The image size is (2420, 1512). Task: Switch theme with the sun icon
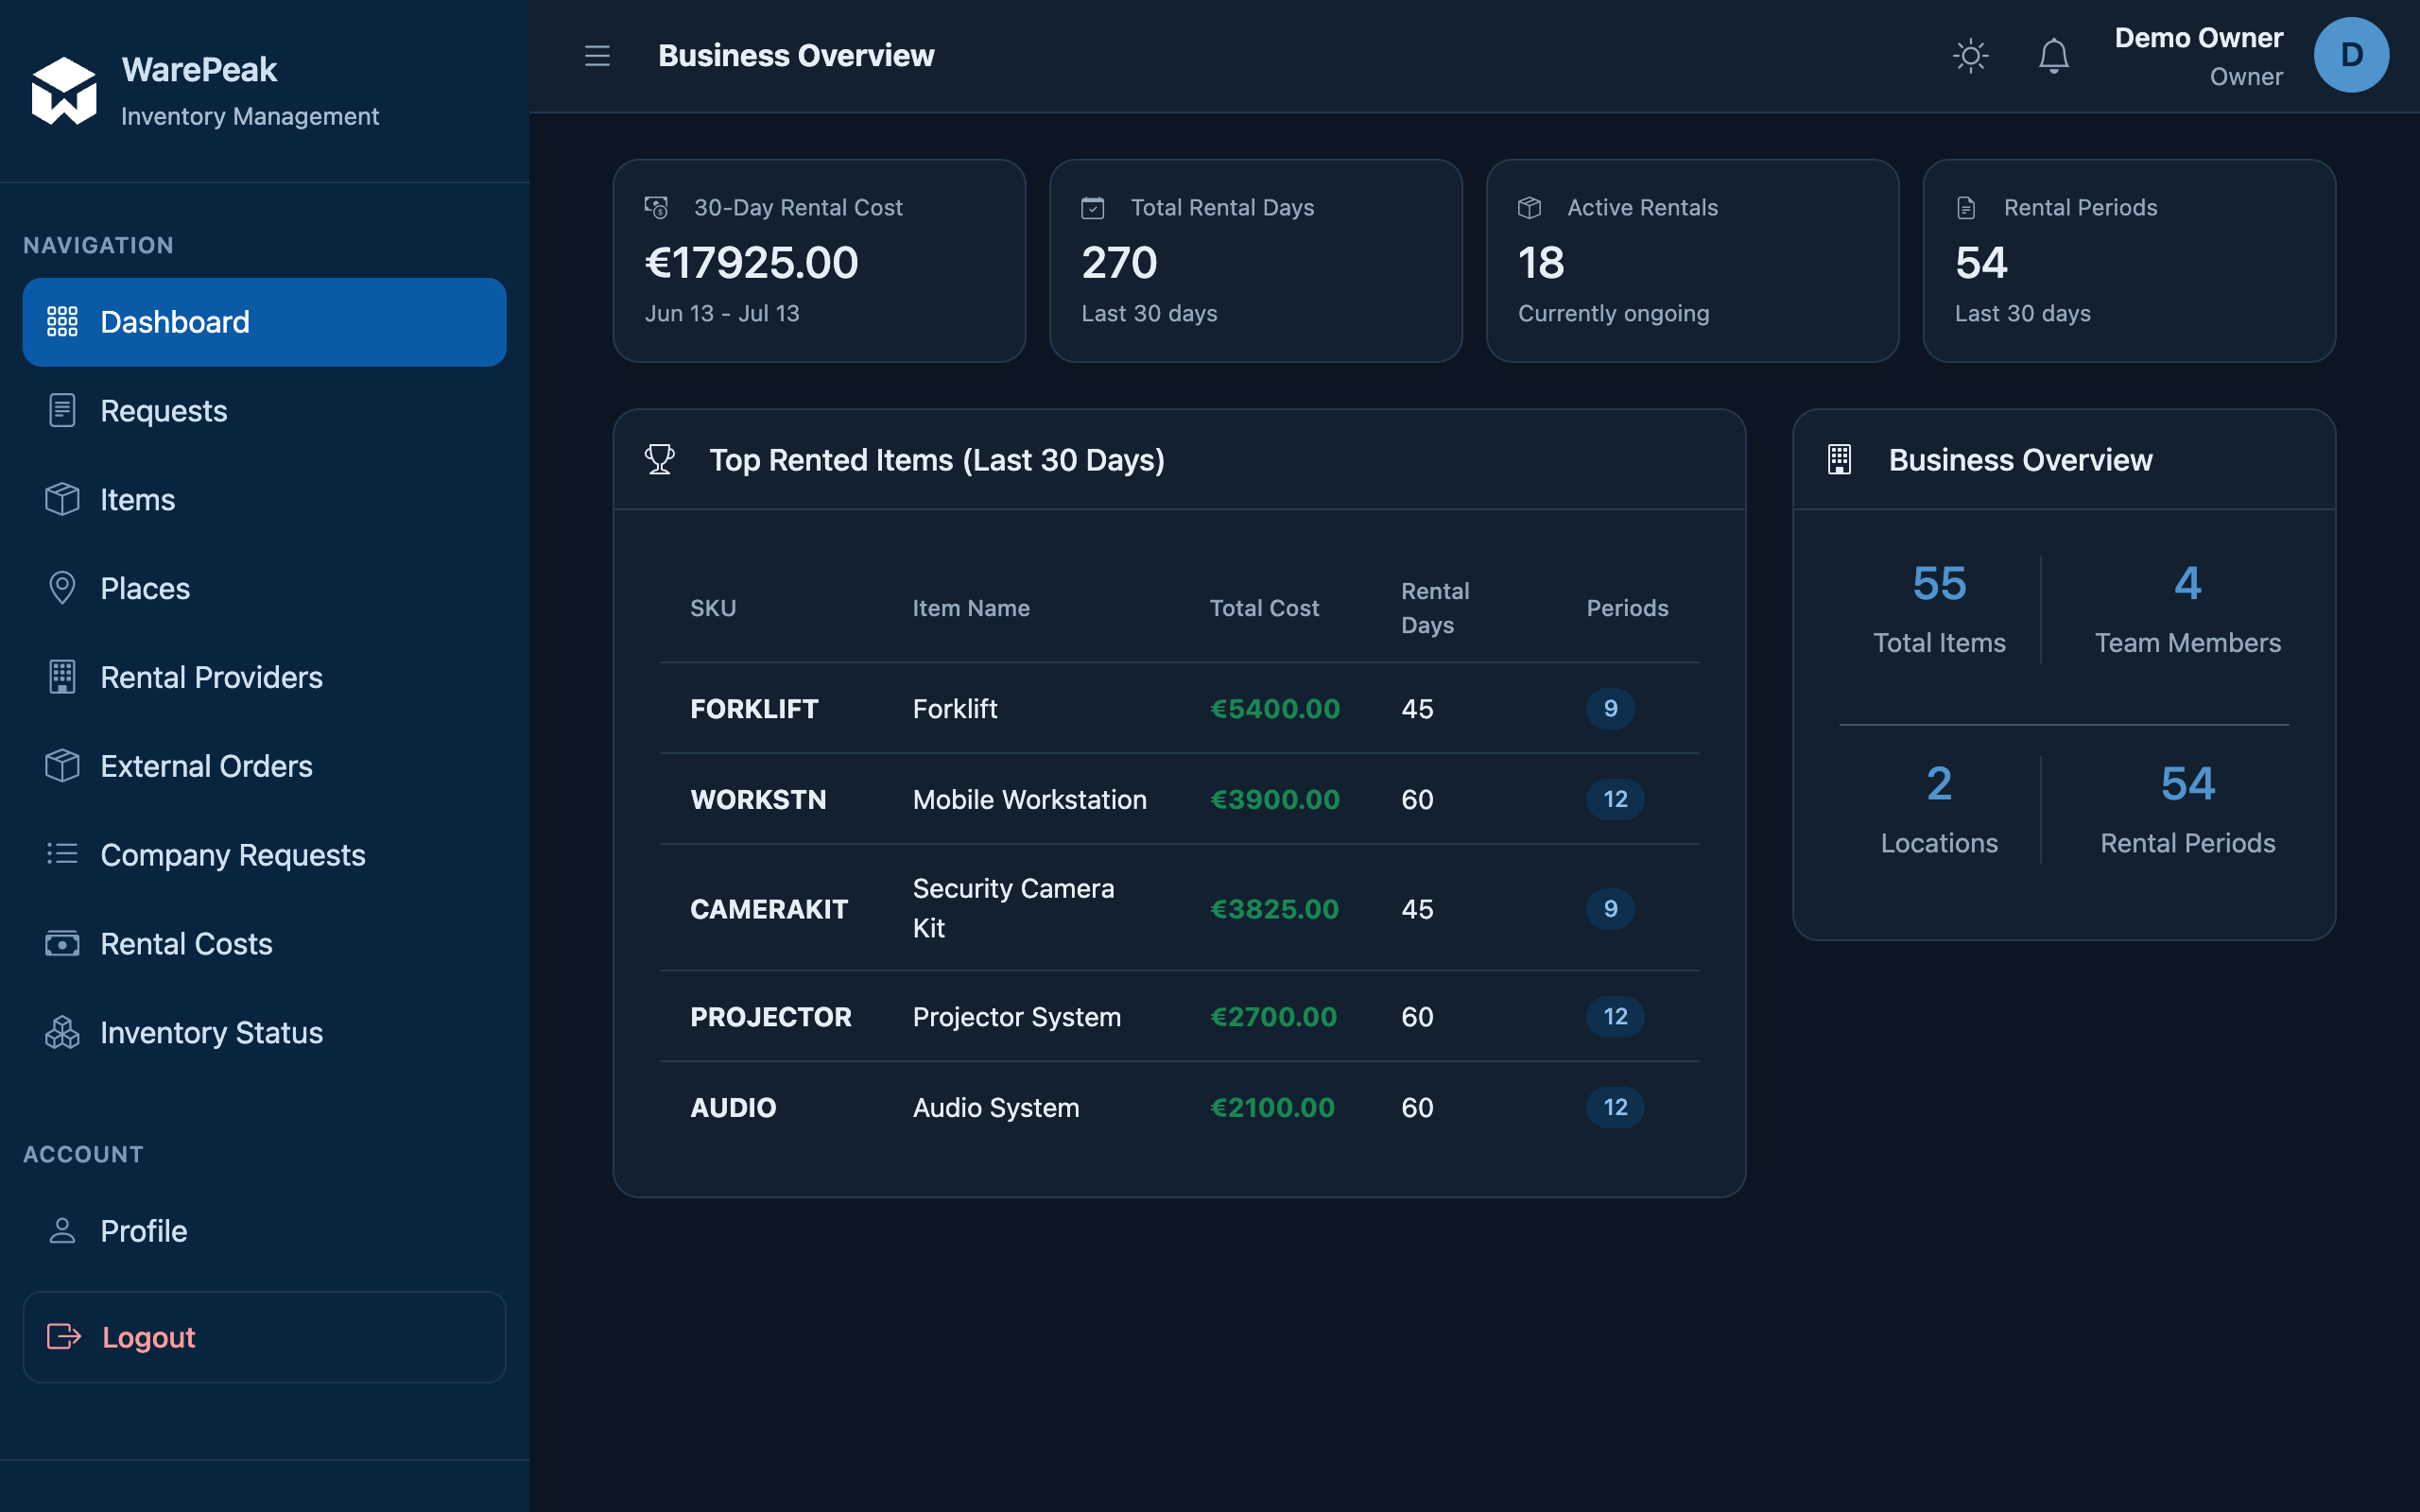(1970, 56)
